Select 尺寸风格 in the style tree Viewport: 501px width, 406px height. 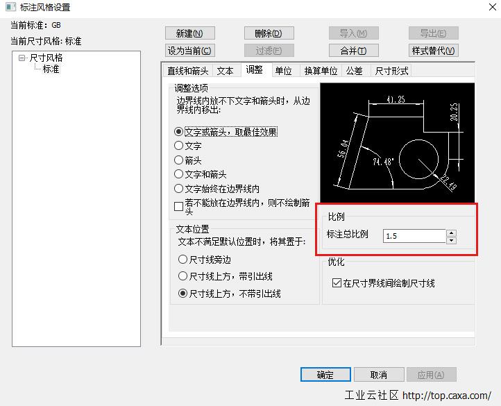coord(46,58)
